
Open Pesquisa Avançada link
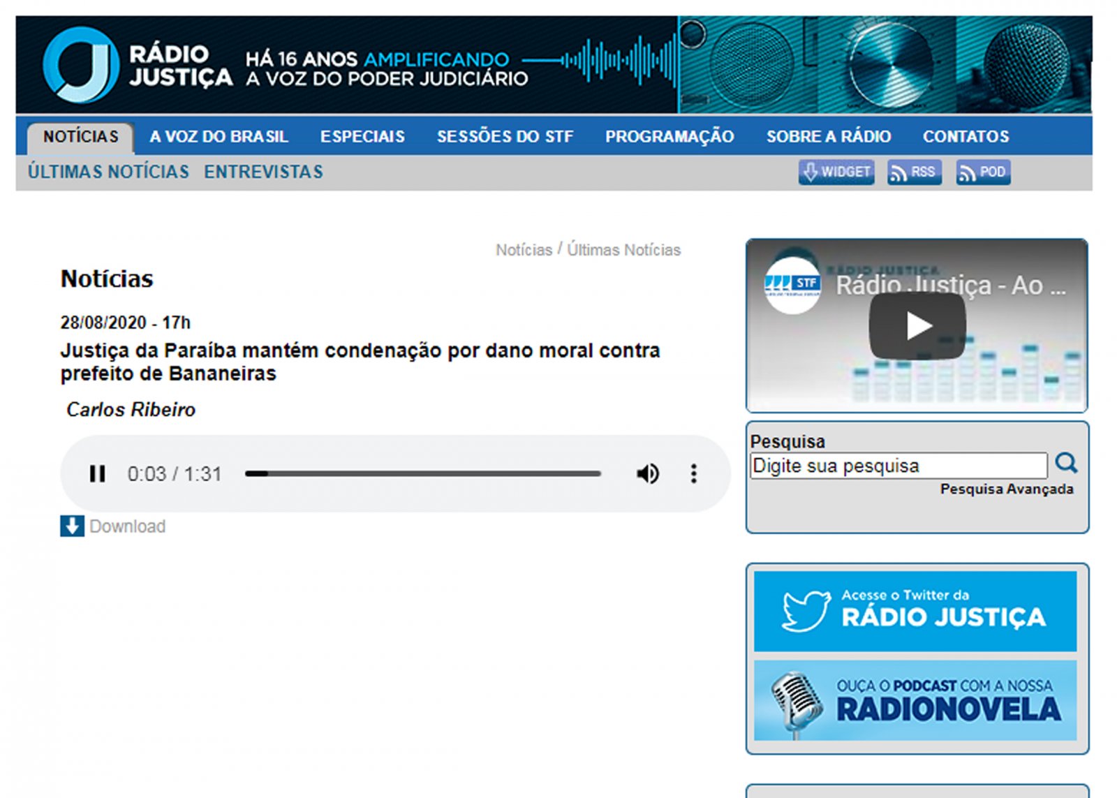click(1006, 489)
